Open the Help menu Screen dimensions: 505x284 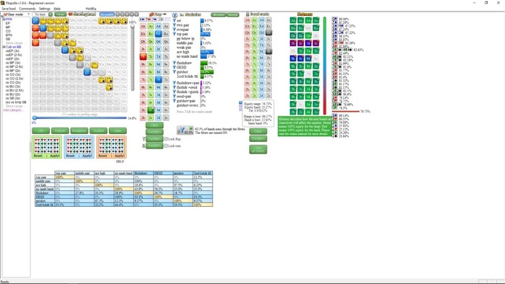[x=57, y=9]
